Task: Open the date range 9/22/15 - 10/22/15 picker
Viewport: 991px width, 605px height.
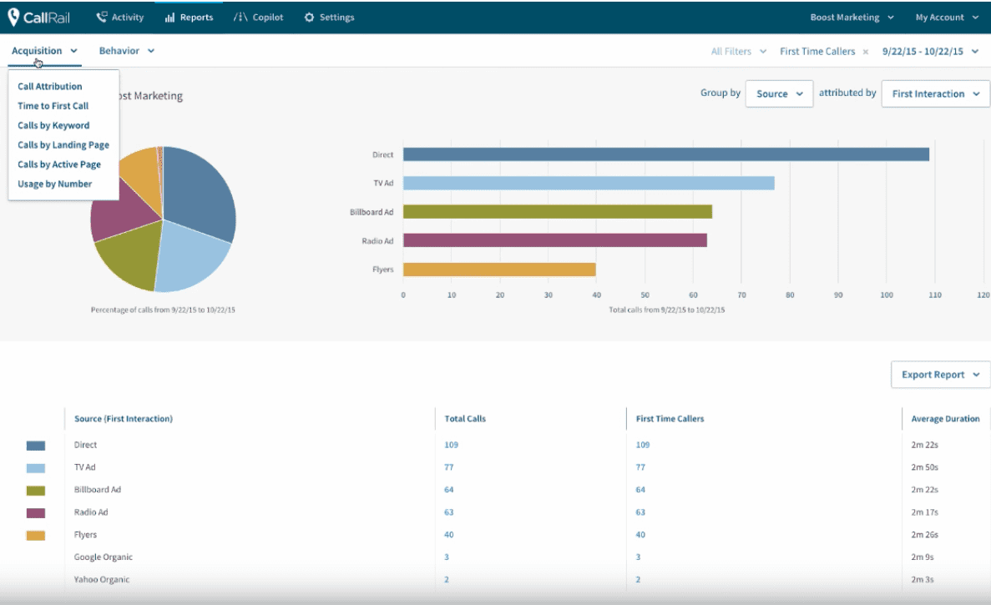Action: point(929,52)
